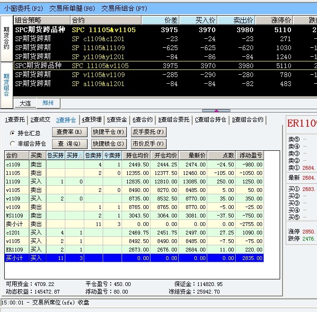Screen dimensions: 317x312
Task: Click the 买① bid price in quote panel
Action: pos(309,189)
